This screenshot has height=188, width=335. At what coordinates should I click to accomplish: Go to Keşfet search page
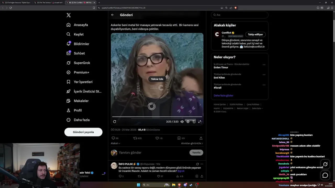[x=75, y=34]
